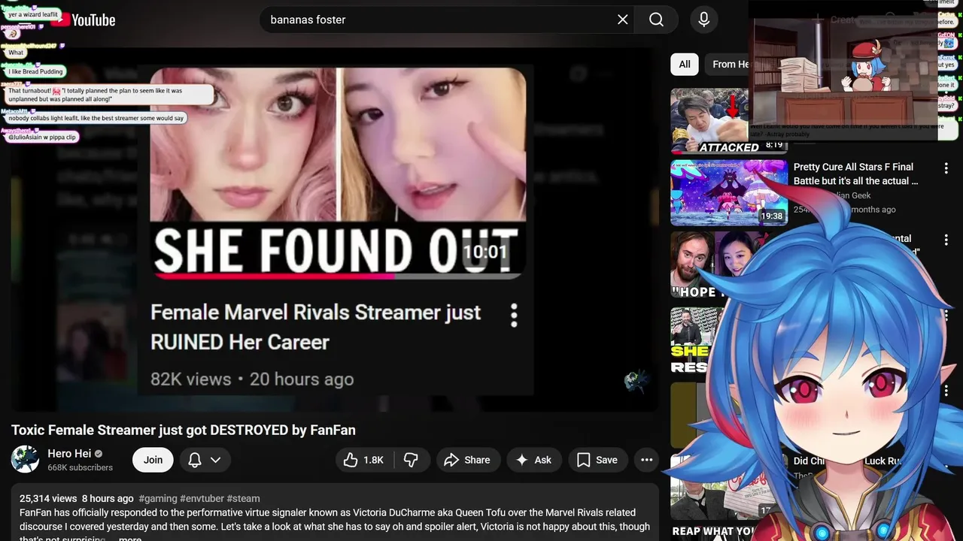This screenshot has width=963, height=541.
Task: Join the Hero Hei channel membership
Action: coord(153,460)
